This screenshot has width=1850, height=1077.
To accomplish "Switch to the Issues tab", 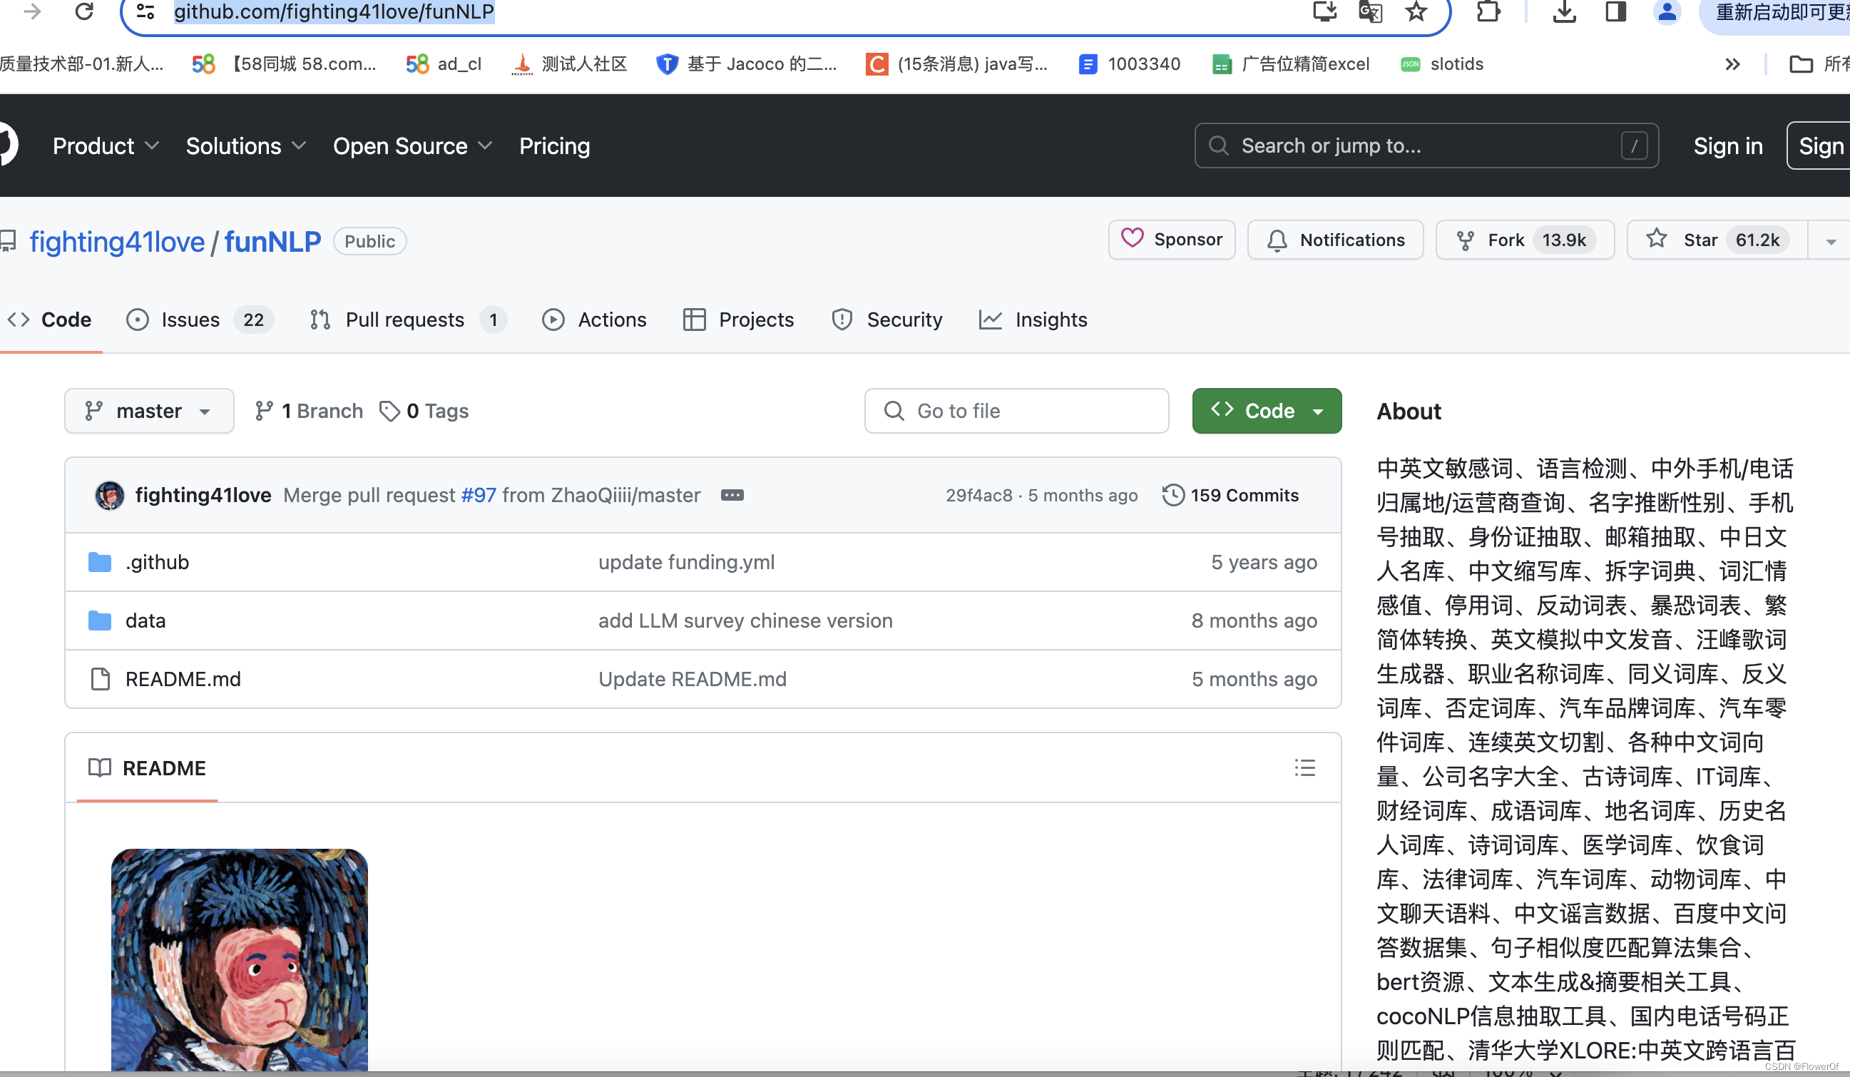I will coord(190,320).
